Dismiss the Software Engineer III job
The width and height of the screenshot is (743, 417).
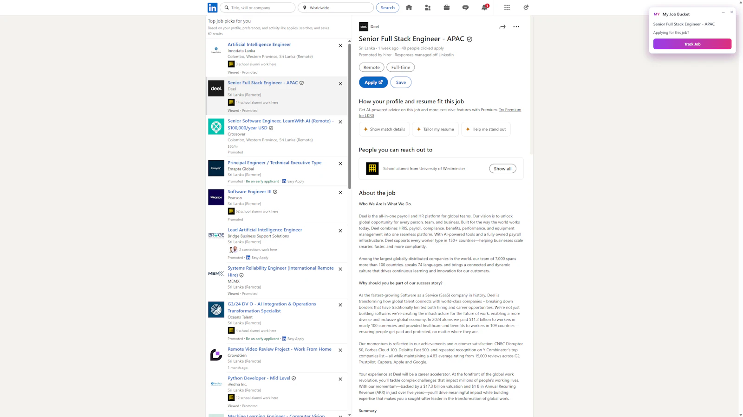[x=340, y=193]
